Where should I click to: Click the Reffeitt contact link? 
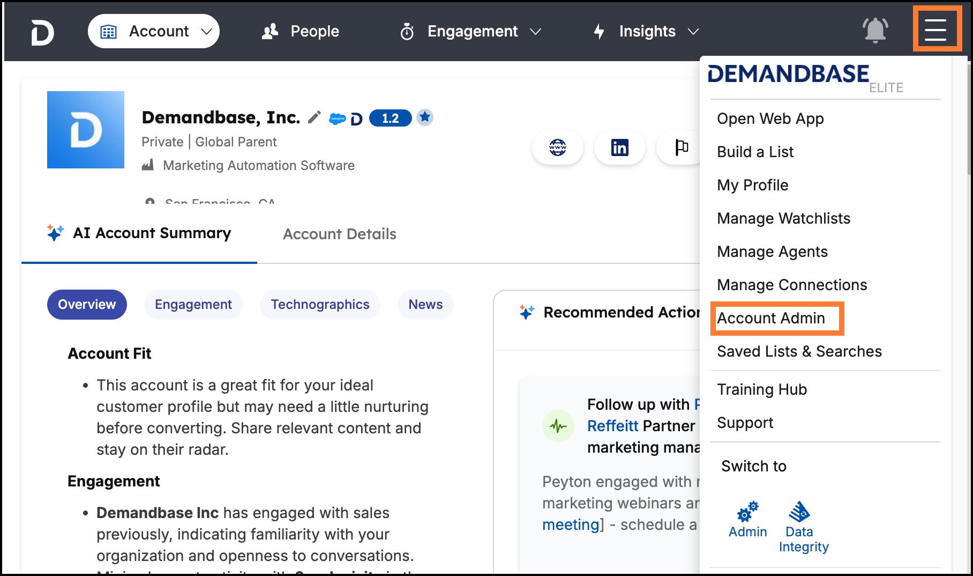pyautogui.click(x=613, y=426)
